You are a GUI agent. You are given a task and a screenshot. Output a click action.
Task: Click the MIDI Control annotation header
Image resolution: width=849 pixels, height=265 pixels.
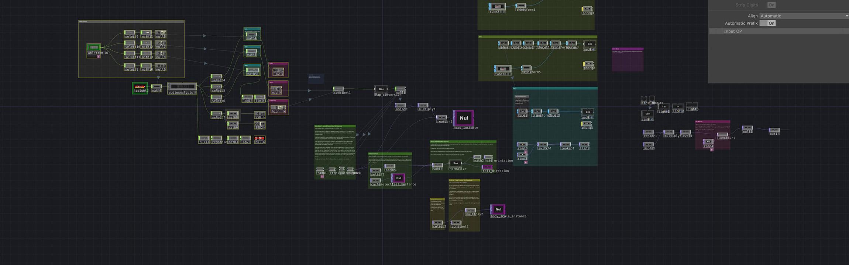pos(131,22)
